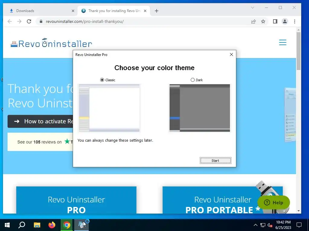Bookmark this page with the star icon
Screen dimensions: 309x231
click(x=263, y=21)
